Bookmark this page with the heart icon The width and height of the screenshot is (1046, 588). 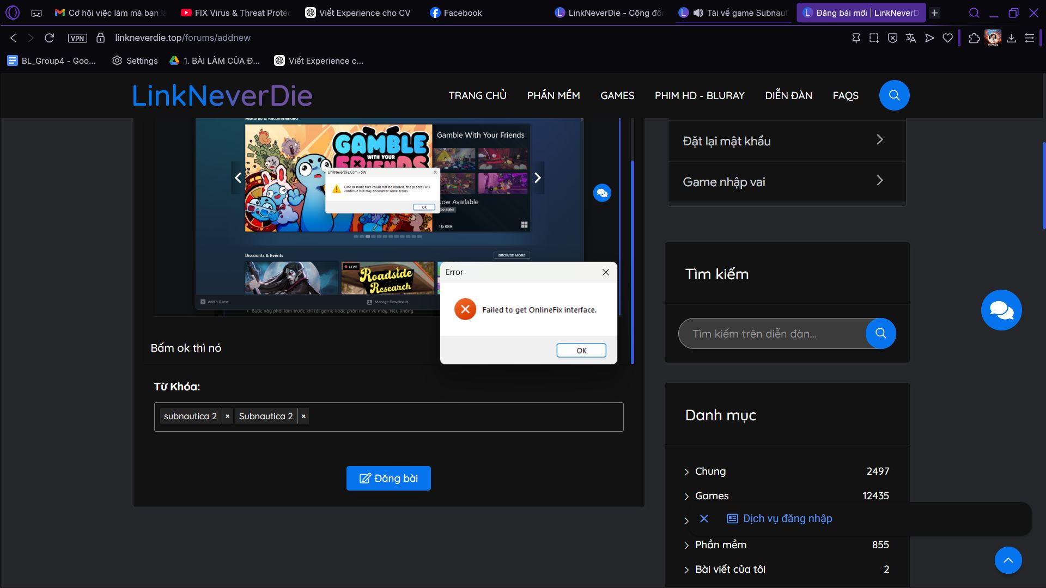pyautogui.click(x=948, y=38)
